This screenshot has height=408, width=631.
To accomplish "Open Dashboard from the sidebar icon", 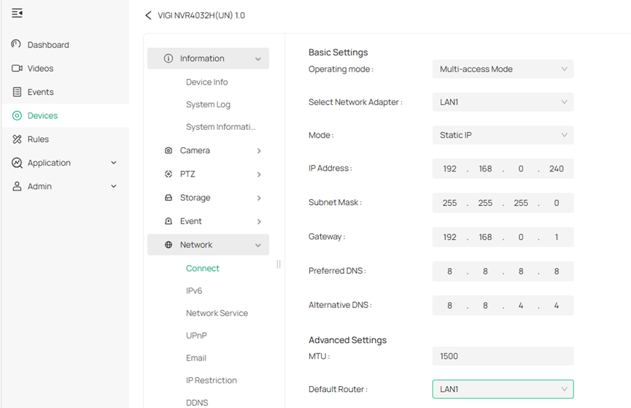I will [x=17, y=45].
